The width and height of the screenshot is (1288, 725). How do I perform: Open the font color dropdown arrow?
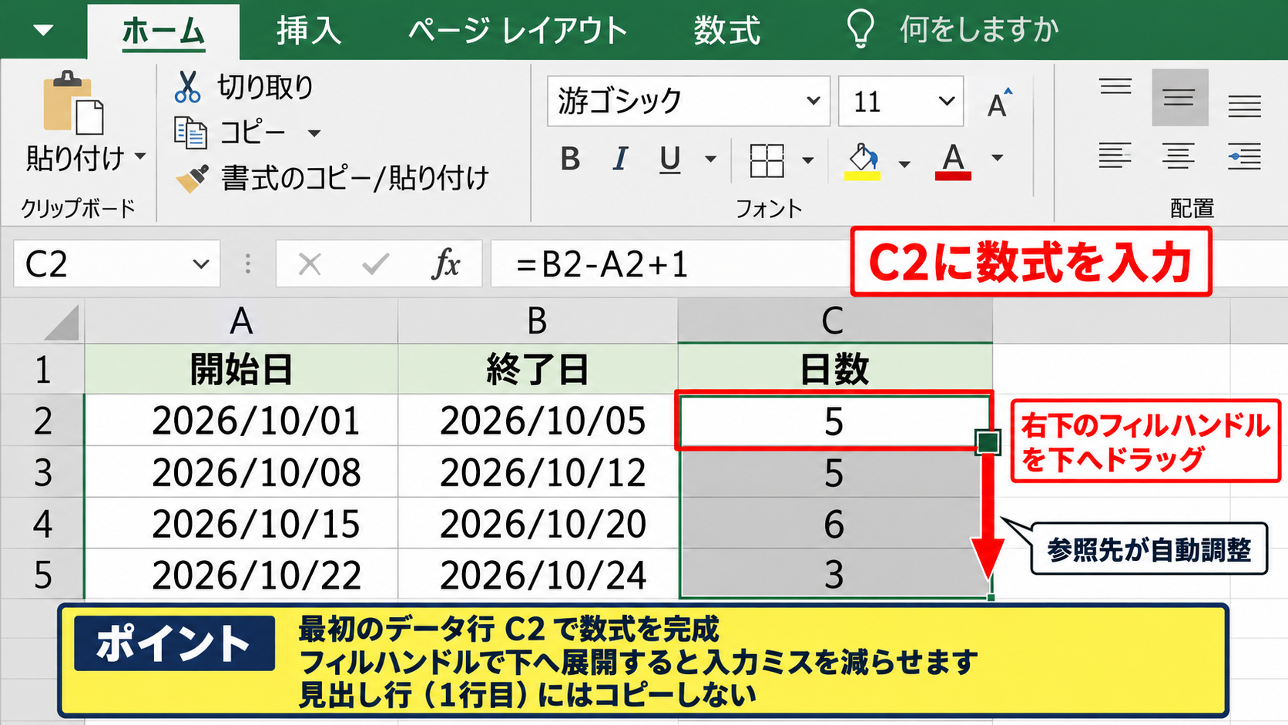coord(997,158)
